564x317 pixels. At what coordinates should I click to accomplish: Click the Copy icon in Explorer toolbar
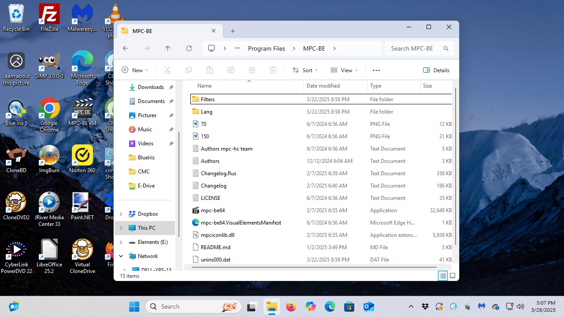(189, 70)
